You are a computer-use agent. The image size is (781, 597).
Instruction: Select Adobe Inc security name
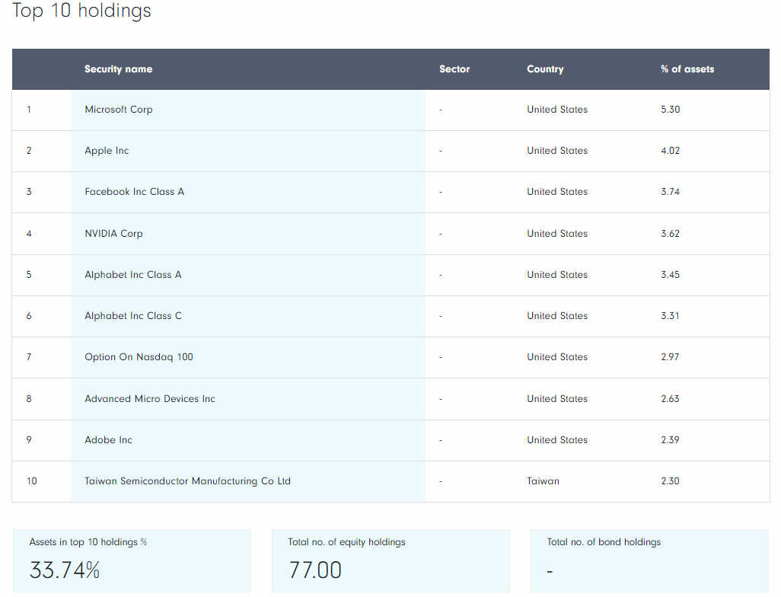(108, 440)
